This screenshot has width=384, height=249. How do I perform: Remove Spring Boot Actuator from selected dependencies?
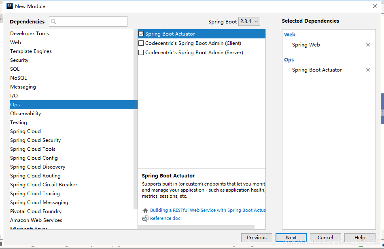(x=368, y=70)
